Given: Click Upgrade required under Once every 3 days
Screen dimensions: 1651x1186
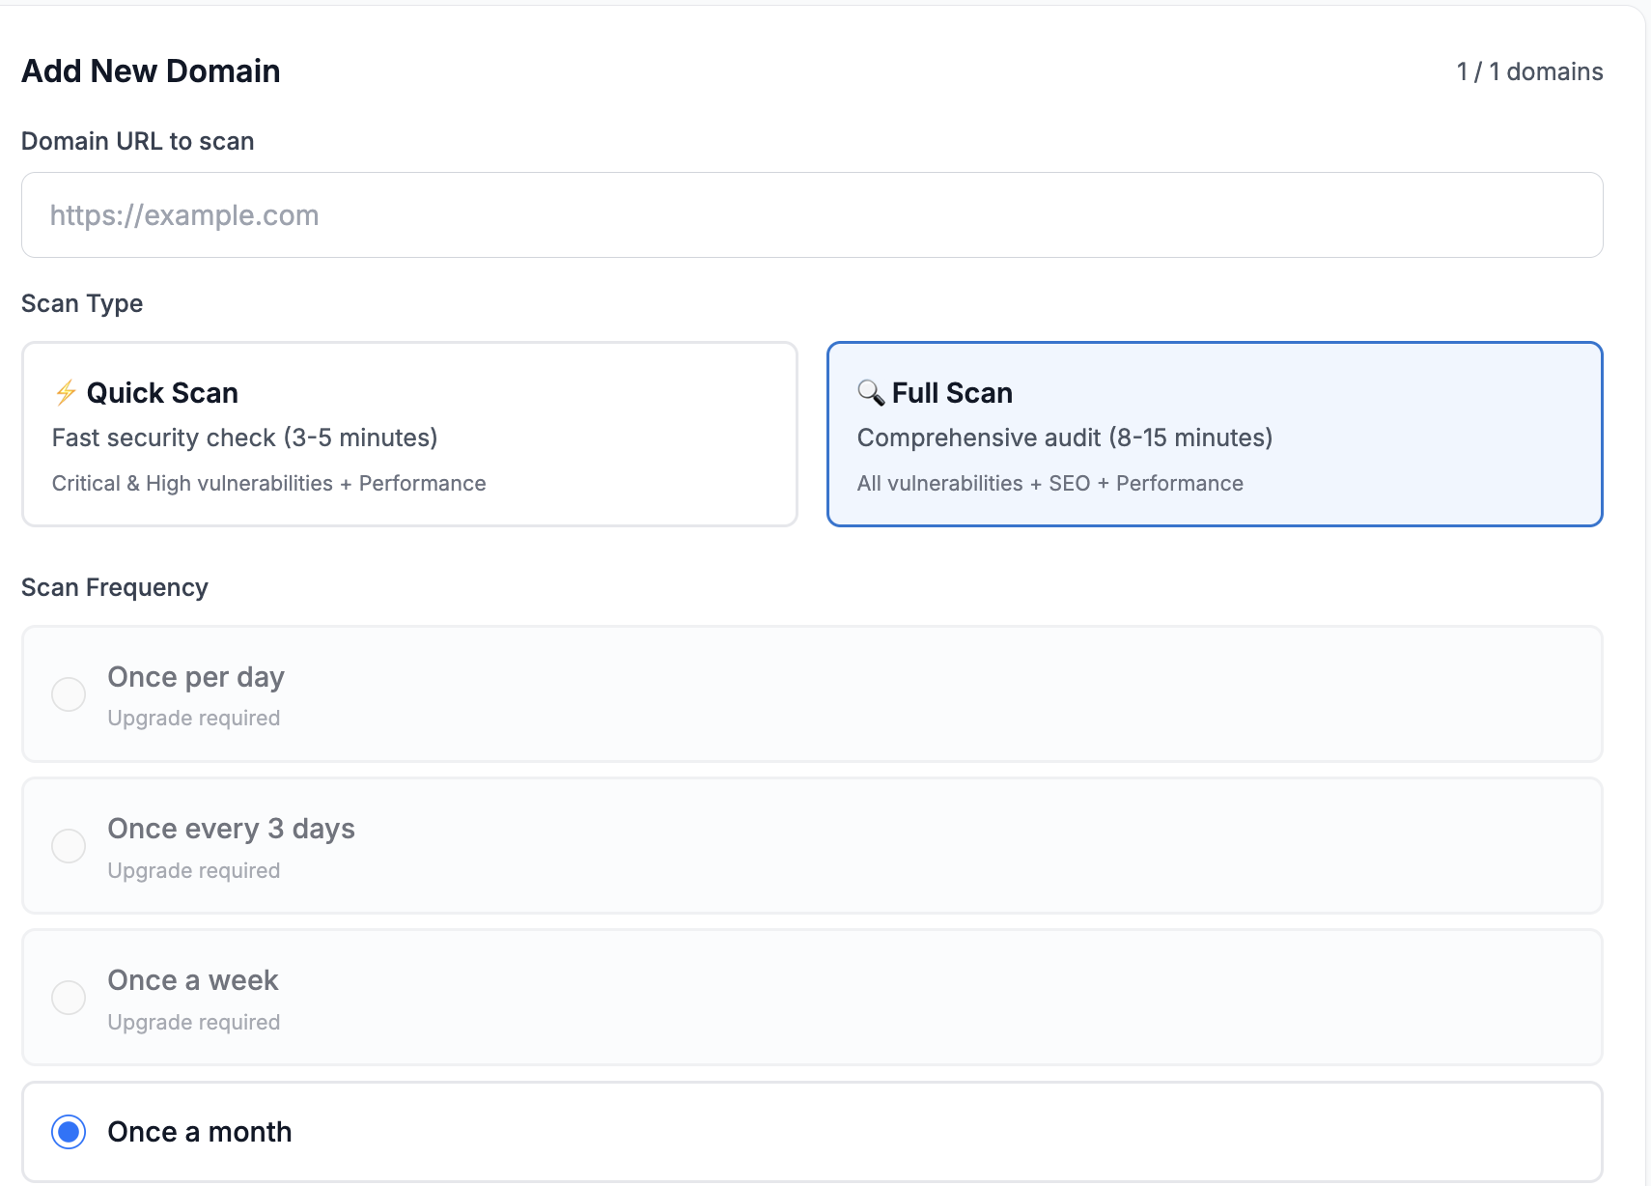Looking at the screenshot, I should point(193,869).
